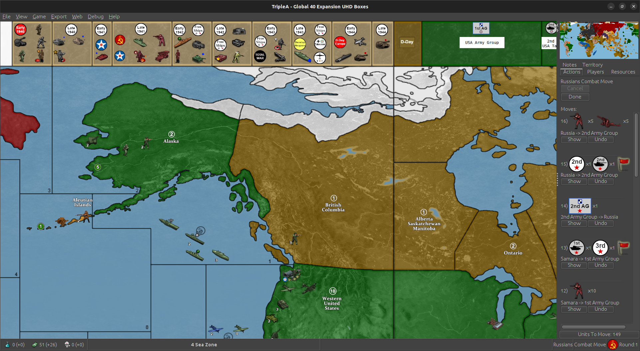The image size is (640, 351).
Task: Click the 2nd AG token in move 14
Action: point(580,206)
